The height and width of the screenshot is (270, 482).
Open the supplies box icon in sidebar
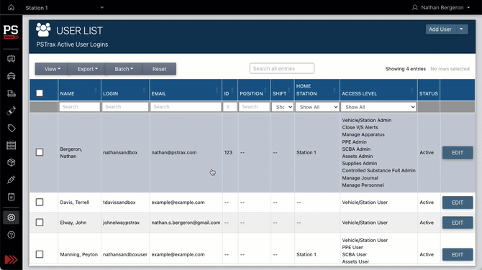pos(12,162)
